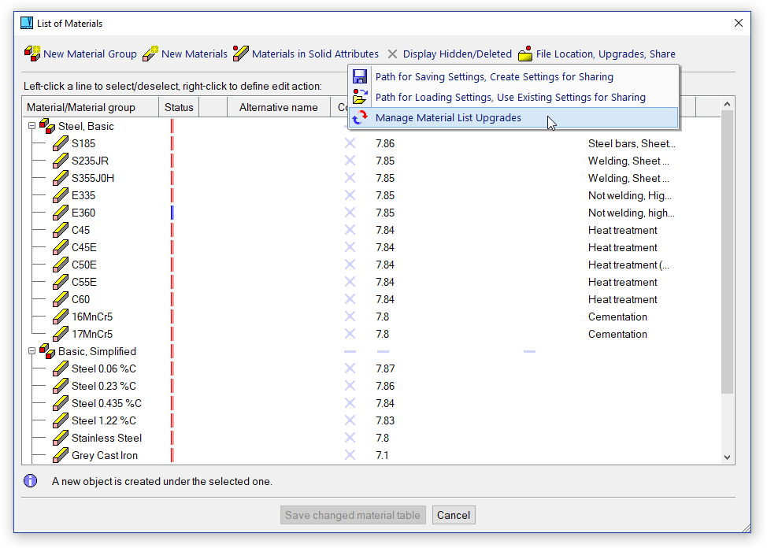Toggle the X mark in S185 row
This screenshot has width=767, height=548.
click(350, 143)
